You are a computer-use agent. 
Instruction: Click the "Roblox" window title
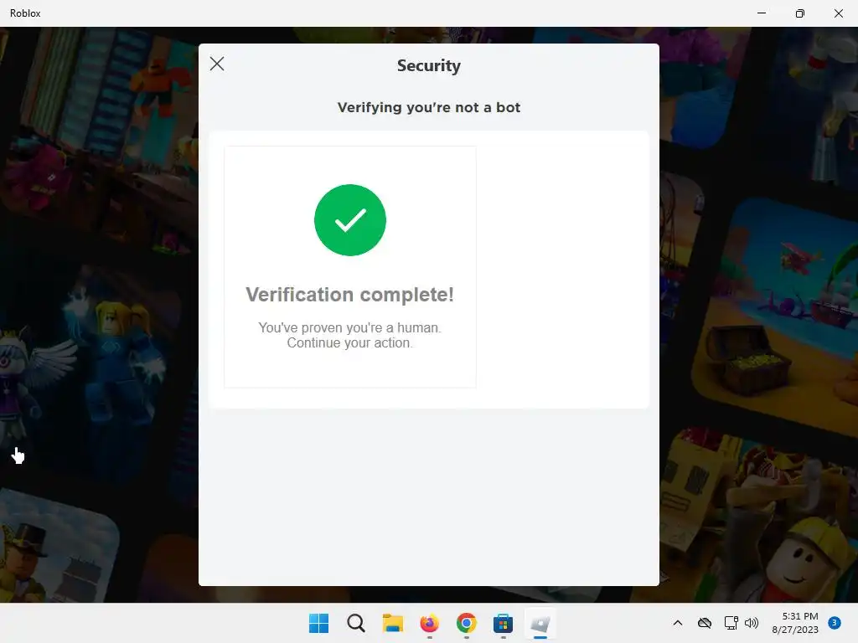point(25,13)
